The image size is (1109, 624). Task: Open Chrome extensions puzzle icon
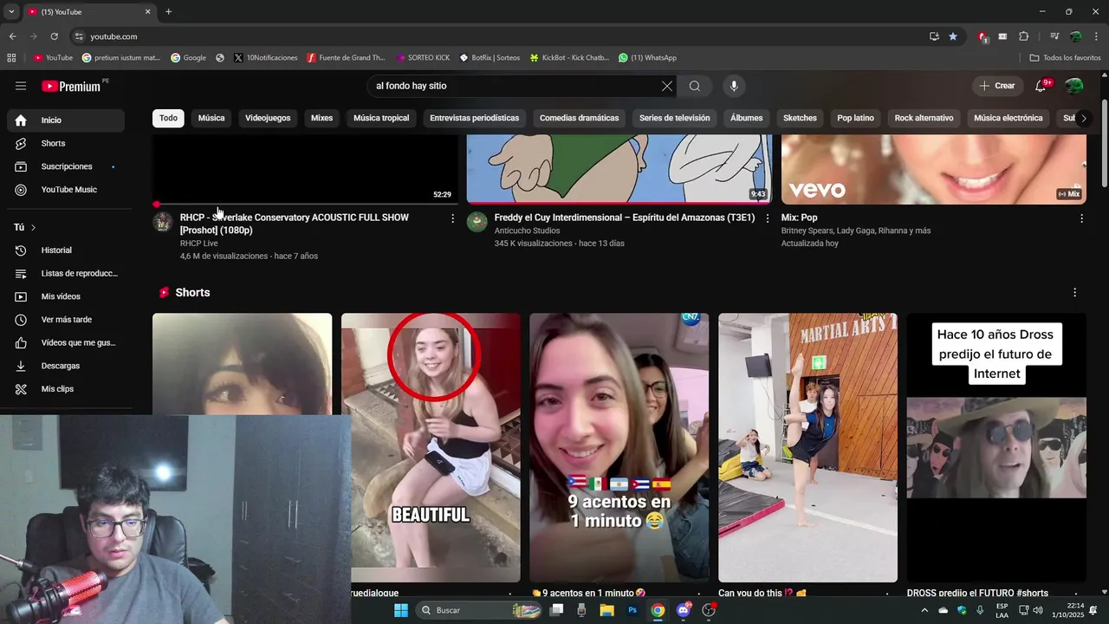pyautogui.click(x=1023, y=36)
